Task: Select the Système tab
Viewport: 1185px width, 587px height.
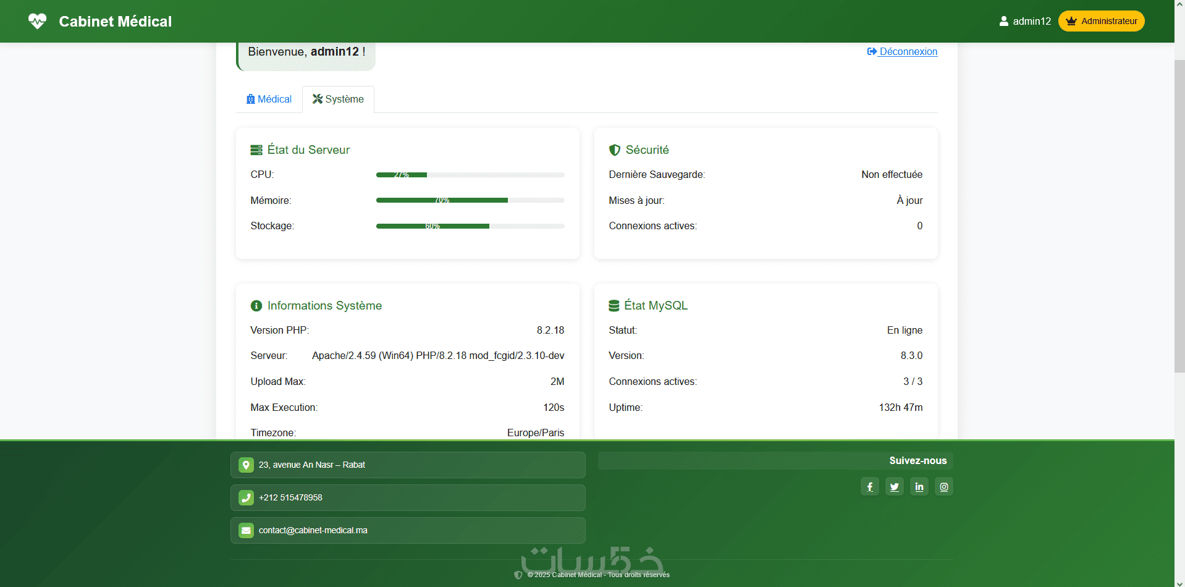Action: (338, 99)
